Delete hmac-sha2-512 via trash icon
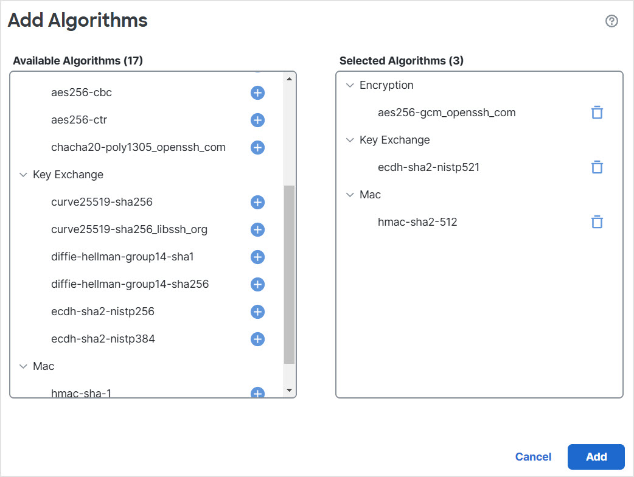Image resolution: width=634 pixels, height=477 pixels. coord(597,221)
